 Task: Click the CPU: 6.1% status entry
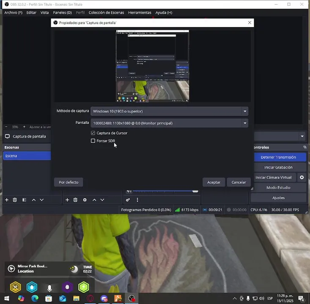[x=258, y=210]
